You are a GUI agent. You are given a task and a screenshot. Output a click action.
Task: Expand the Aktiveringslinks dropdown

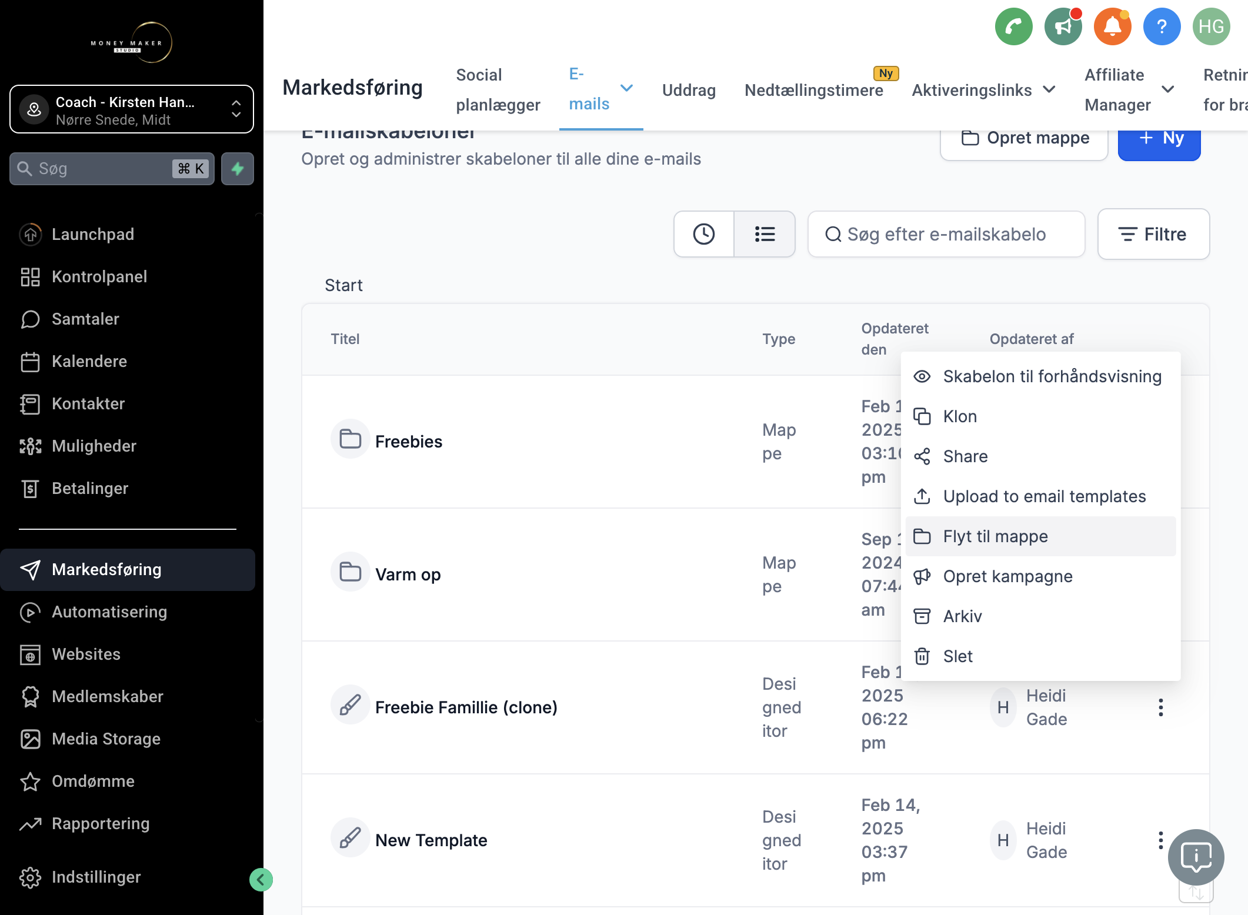click(x=1049, y=89)
